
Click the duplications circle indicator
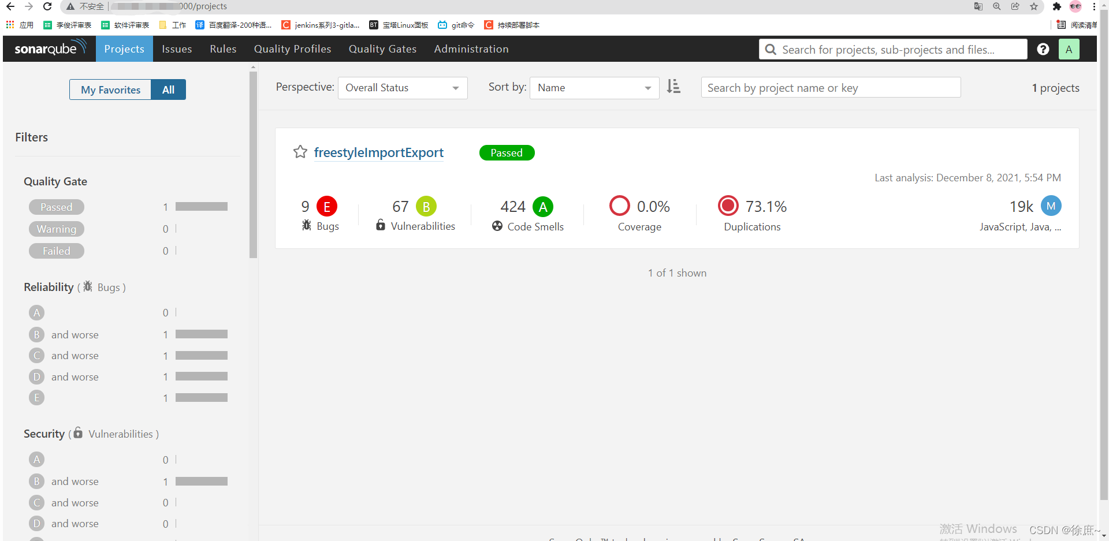point(728,206)
